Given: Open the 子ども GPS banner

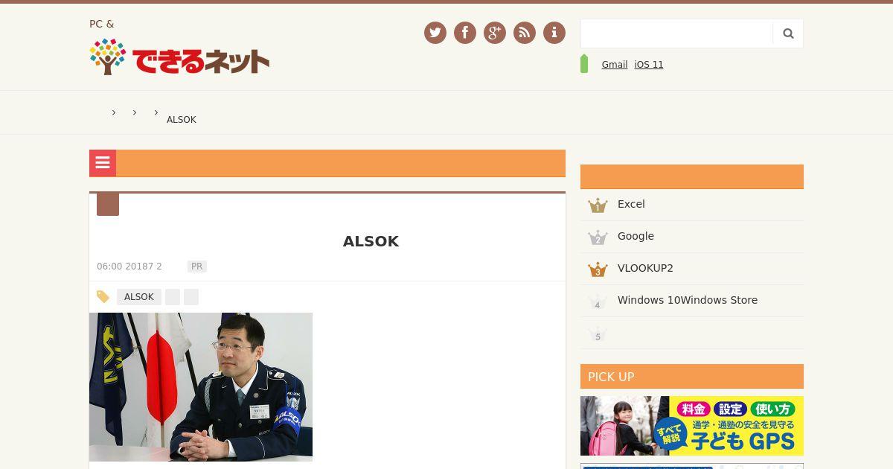Looking at the screenshot, I should point(692,426).
